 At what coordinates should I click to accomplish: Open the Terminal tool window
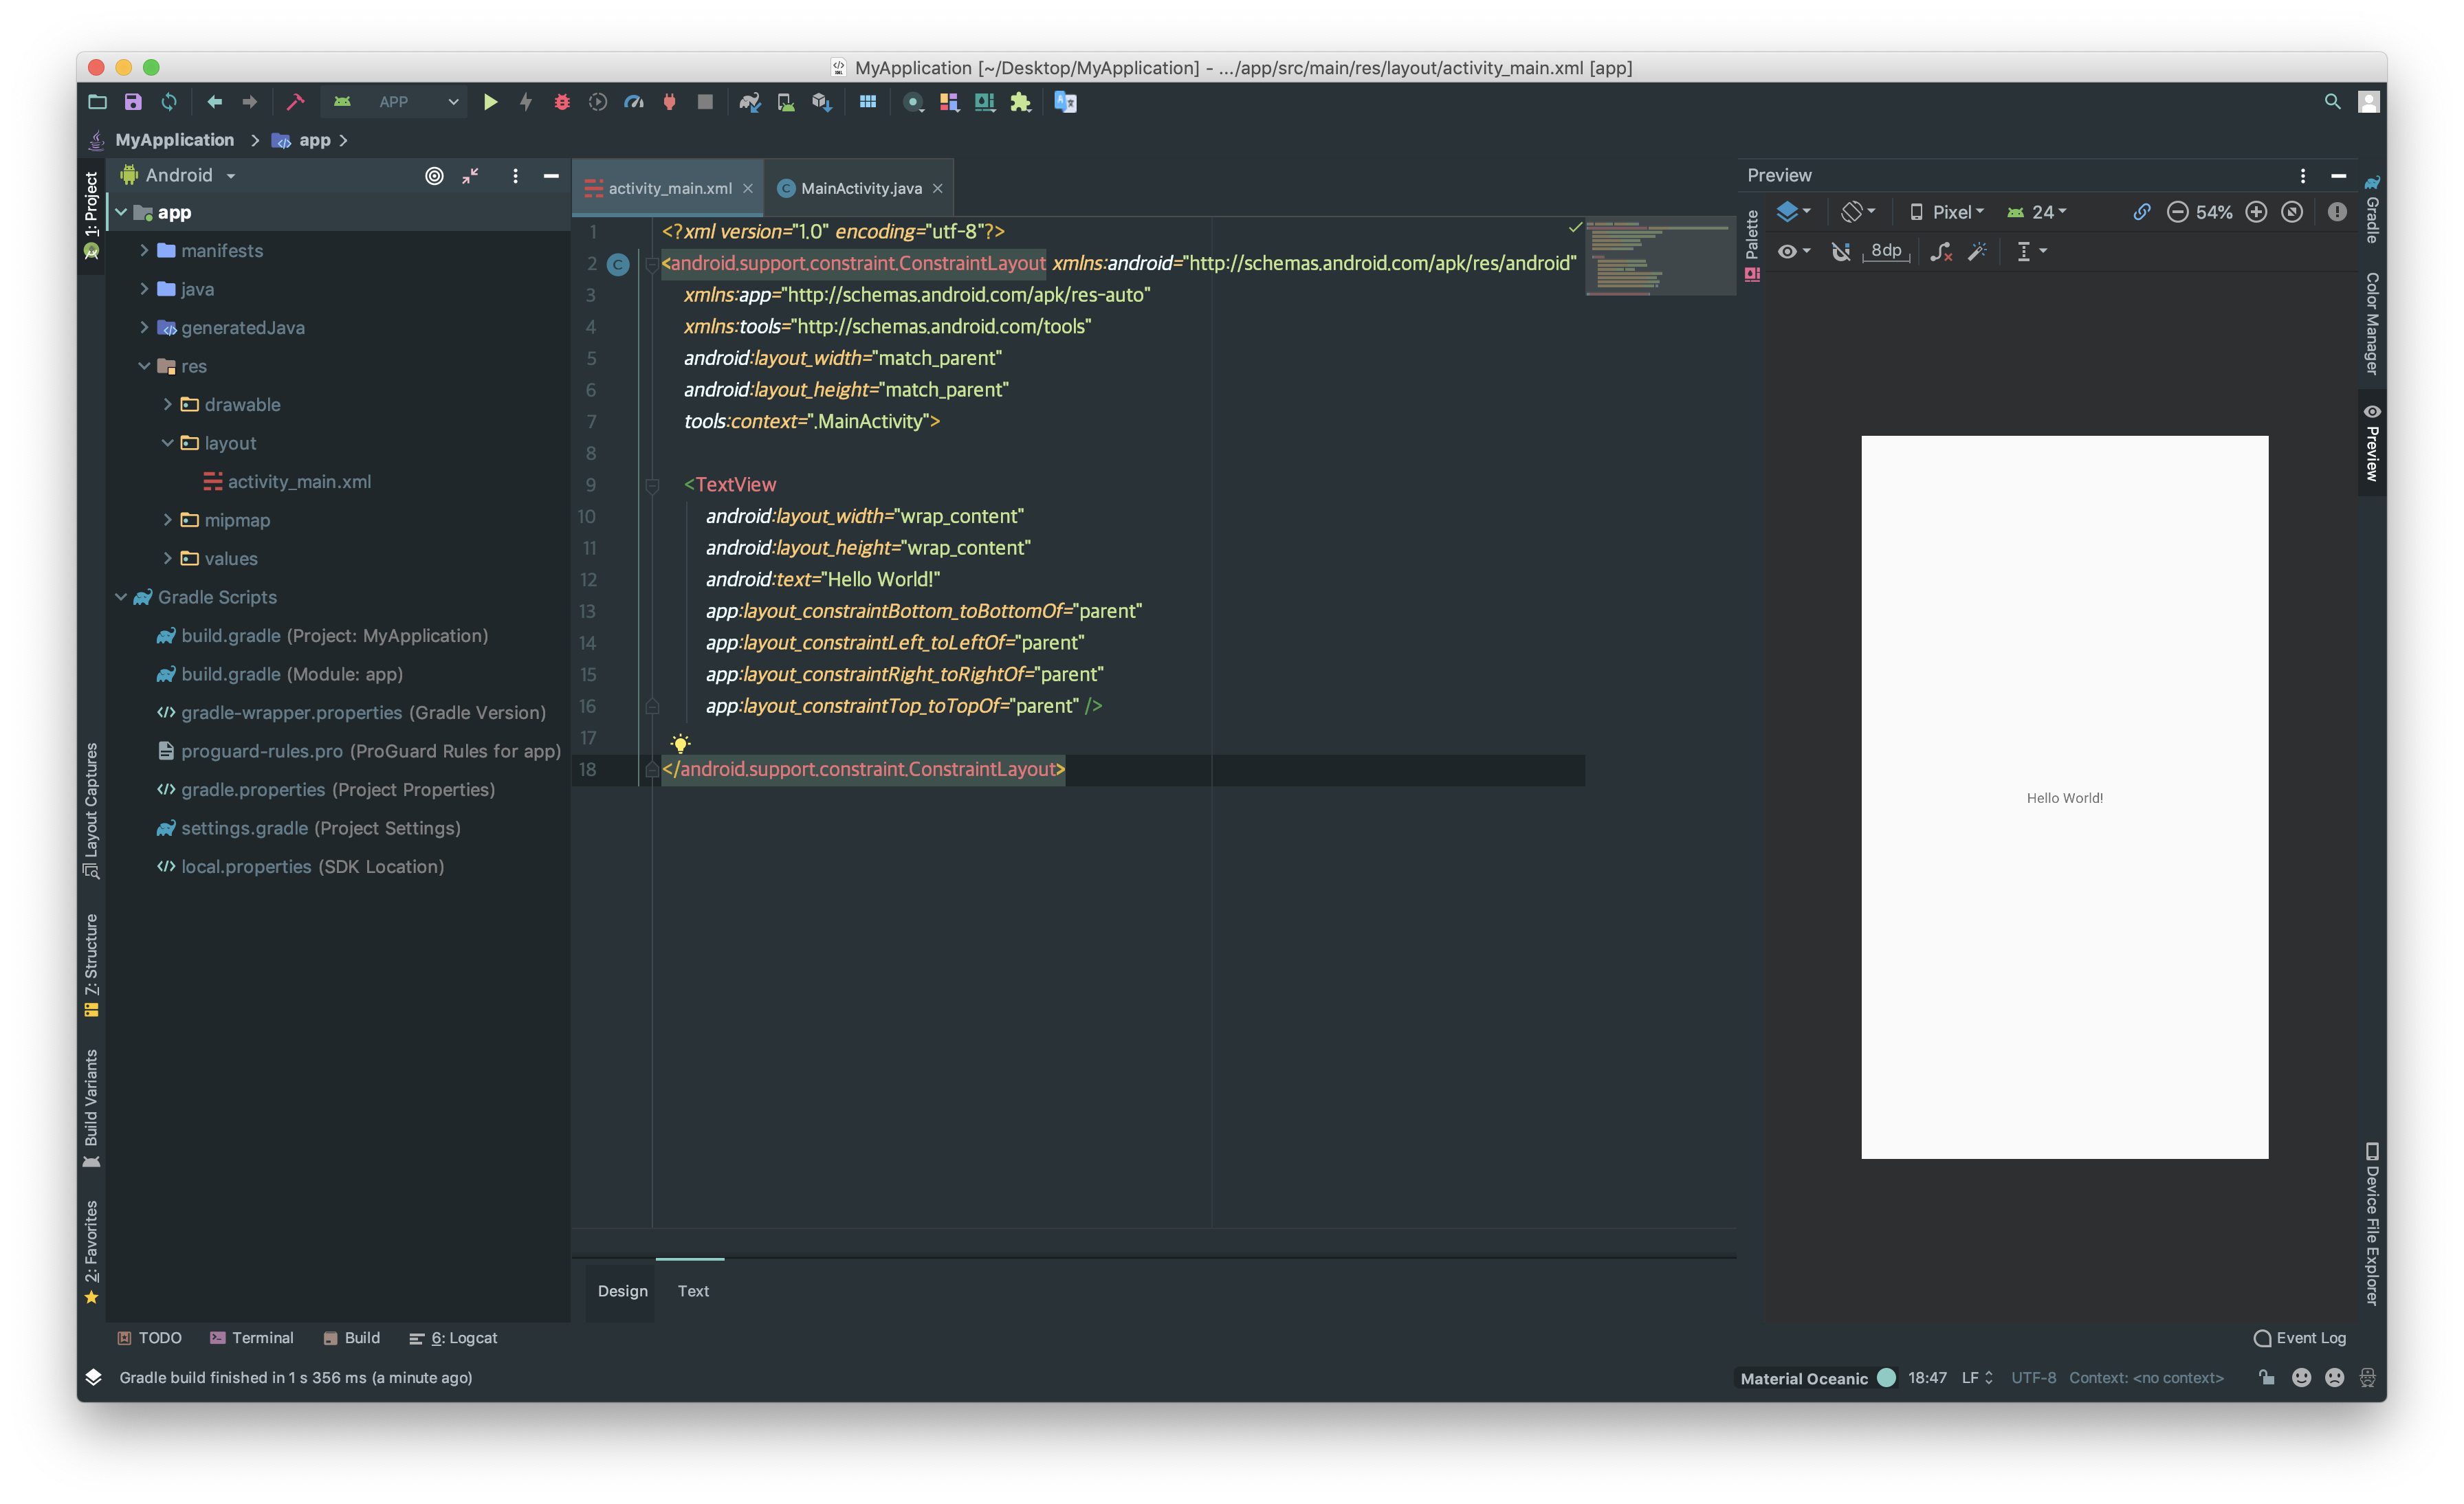coord(252,1338)
